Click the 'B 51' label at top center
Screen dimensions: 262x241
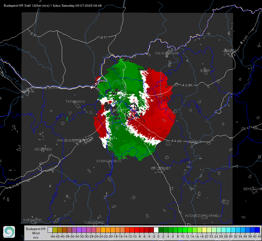[104, 37]
